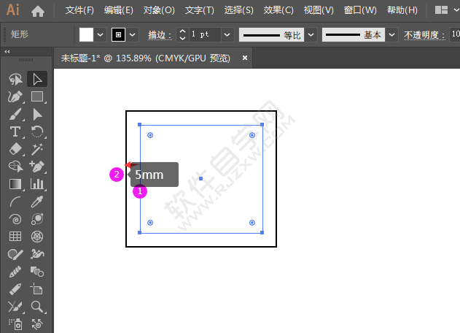This screenshot has height=333, width=460.
Task: Select the Column Graph tool
Action: click(37, 184)
